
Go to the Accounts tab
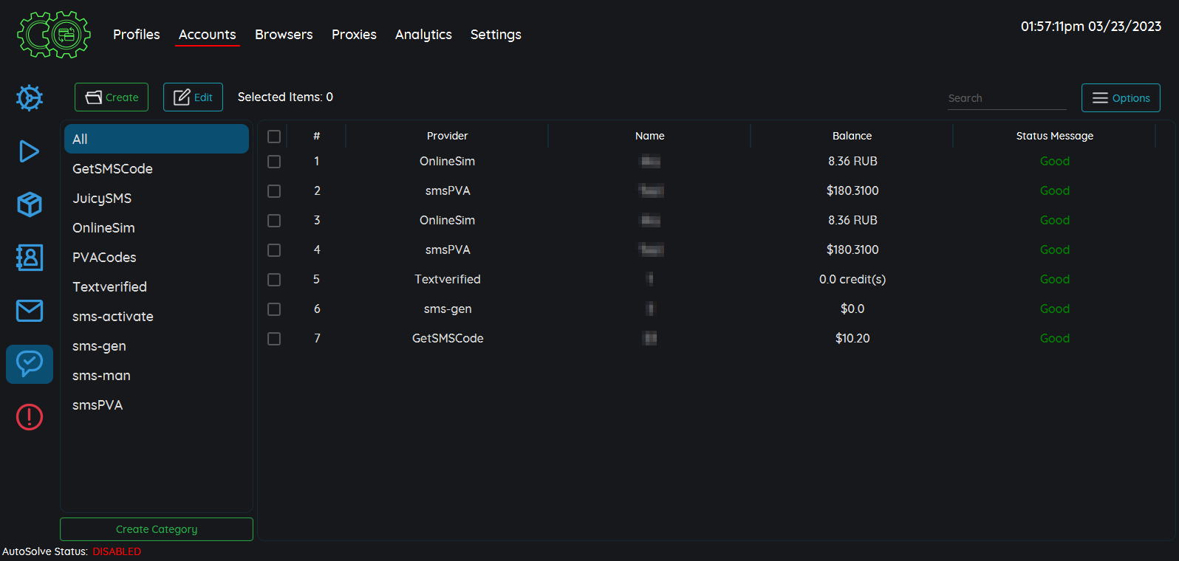208,35
